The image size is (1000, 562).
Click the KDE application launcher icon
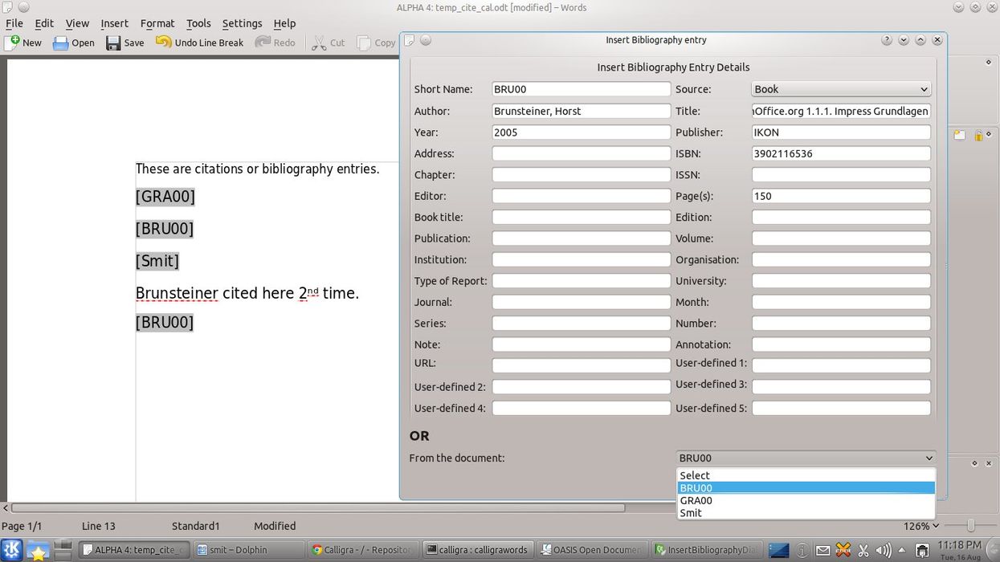click(x=12, y=550)
